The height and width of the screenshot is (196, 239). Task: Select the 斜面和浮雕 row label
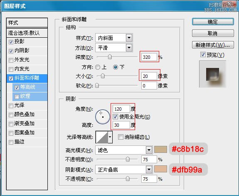pyautogui.click(x=27, y=78)
